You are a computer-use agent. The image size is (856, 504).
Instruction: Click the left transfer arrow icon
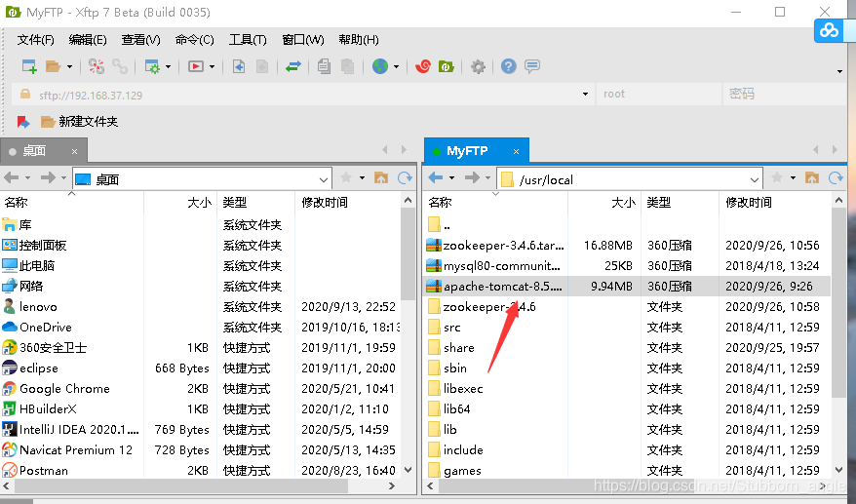click(x=239, y=66)
